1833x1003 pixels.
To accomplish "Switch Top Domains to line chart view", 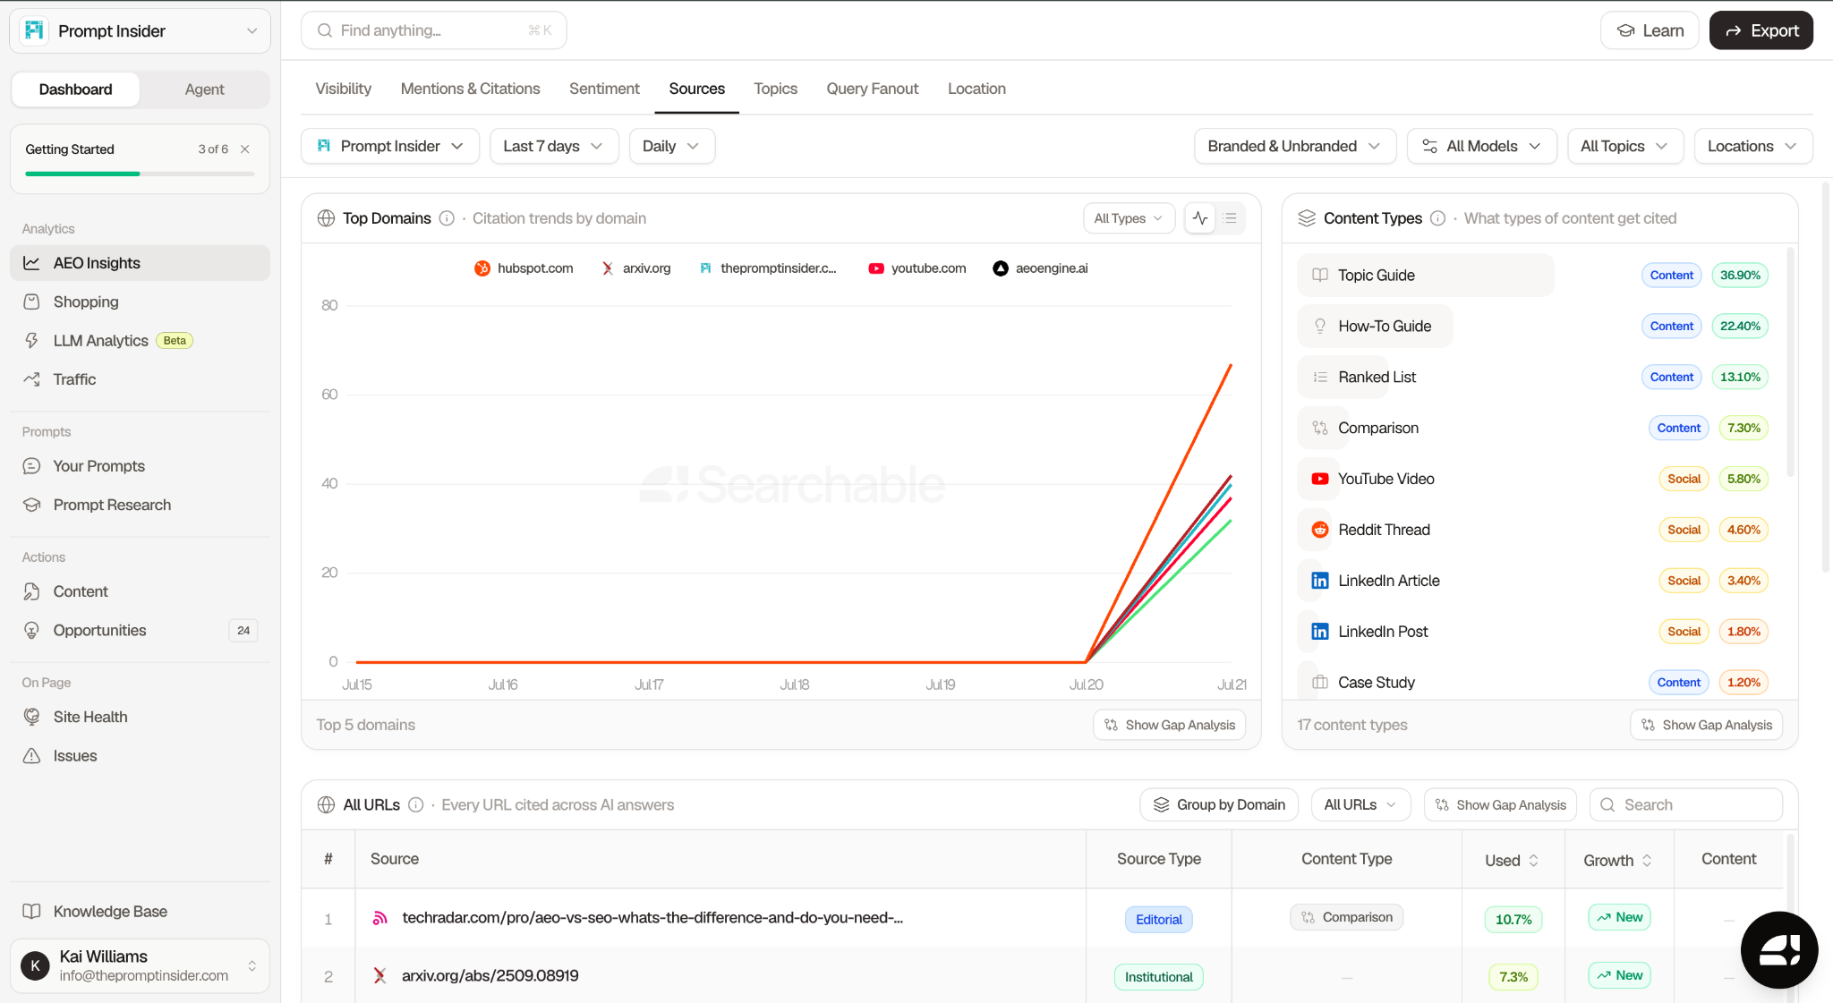I will [x=1200, y=218].
